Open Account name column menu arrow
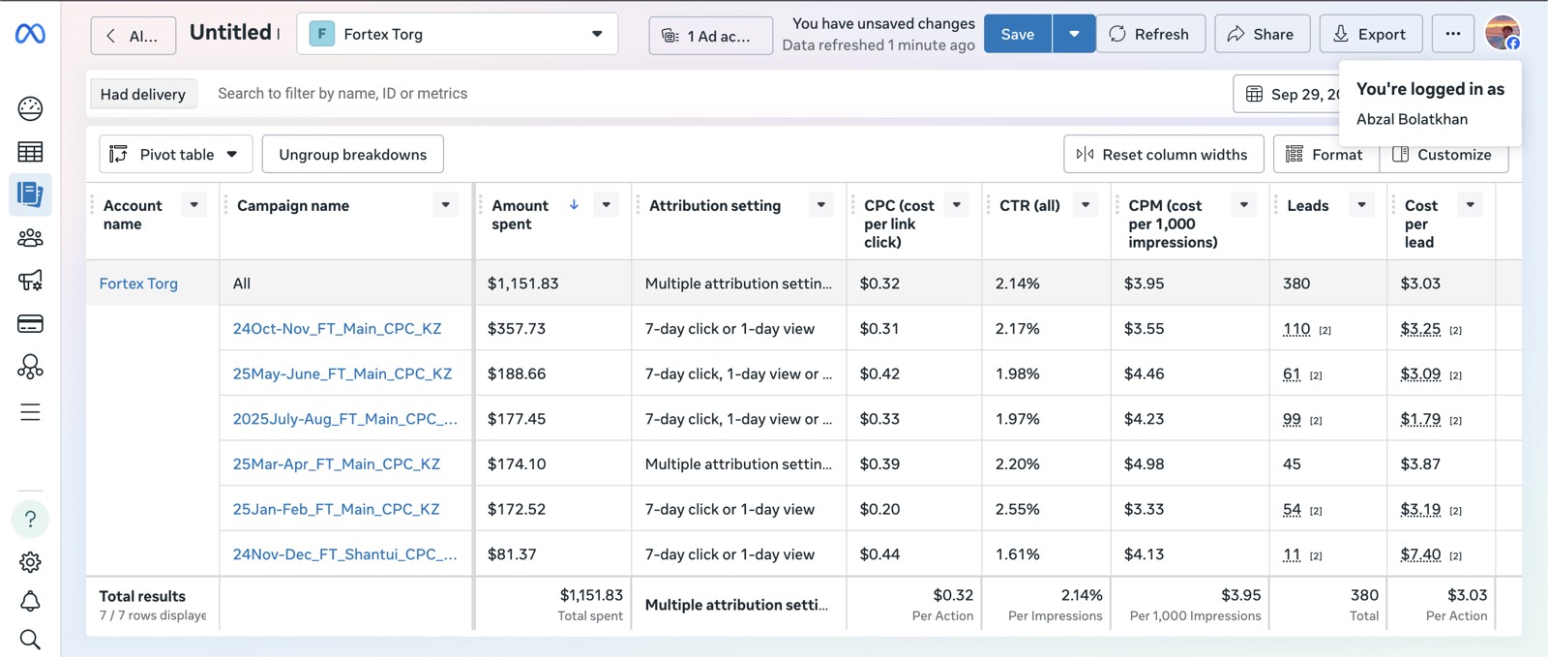Viewport: 1548px width, 657px height. pyautogui.click(x=193, y=205)
